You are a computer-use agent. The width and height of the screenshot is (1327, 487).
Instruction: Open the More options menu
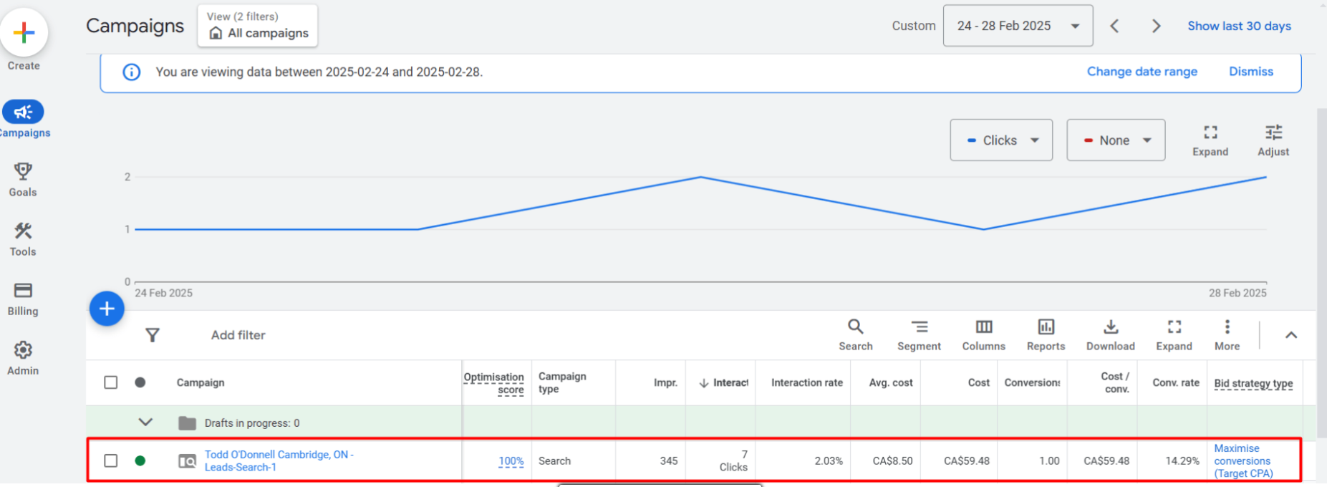pyautogui.click(x=1227, y=334)
